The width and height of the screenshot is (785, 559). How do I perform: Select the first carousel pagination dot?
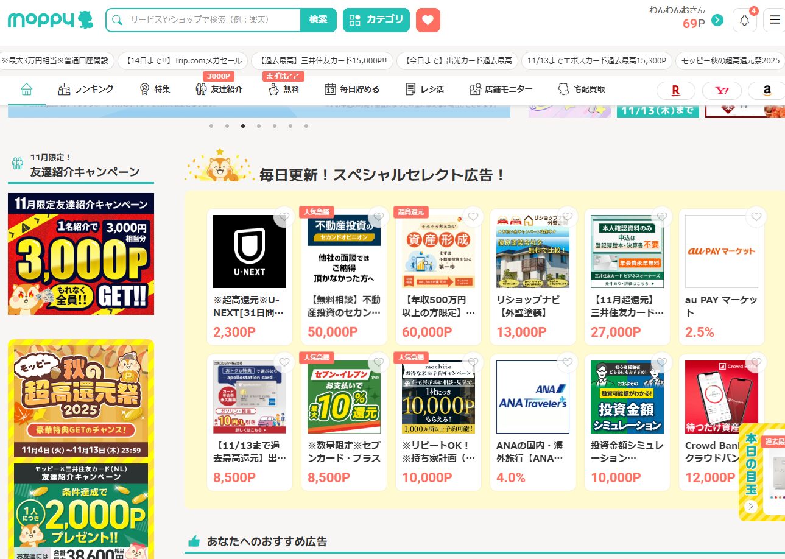[x=211, y=126]
